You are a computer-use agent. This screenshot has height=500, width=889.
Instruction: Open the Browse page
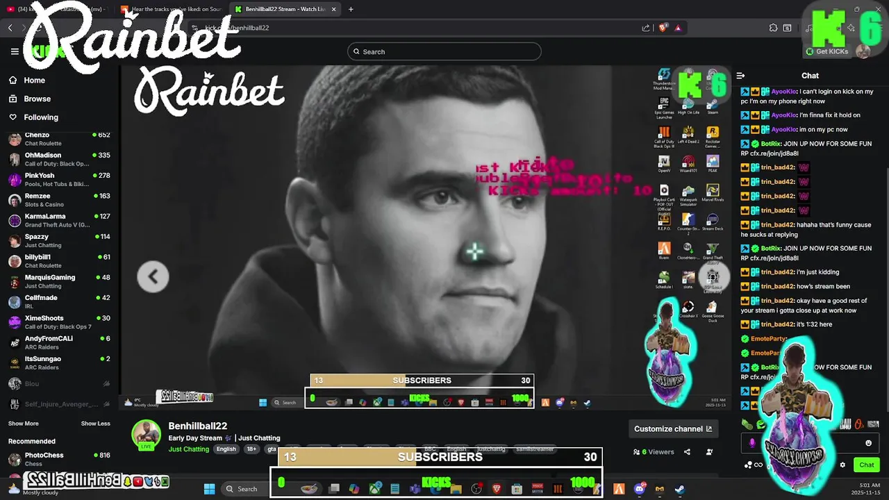pos(37,99)
